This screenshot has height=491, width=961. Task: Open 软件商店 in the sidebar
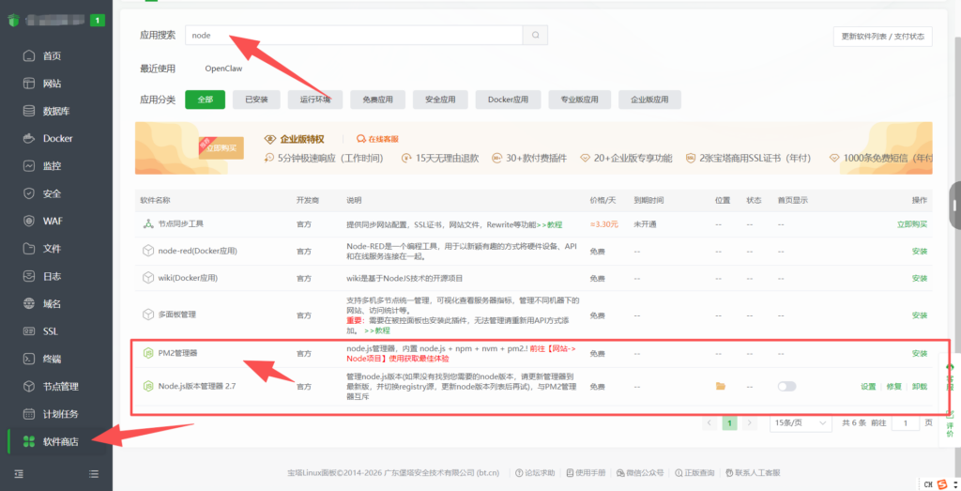coord(60,441)
